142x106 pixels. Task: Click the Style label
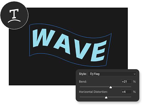click(x=83, y=74)
